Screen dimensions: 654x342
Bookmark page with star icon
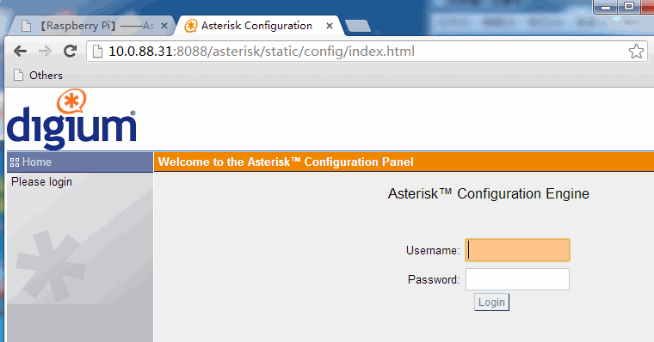point(636,52)
